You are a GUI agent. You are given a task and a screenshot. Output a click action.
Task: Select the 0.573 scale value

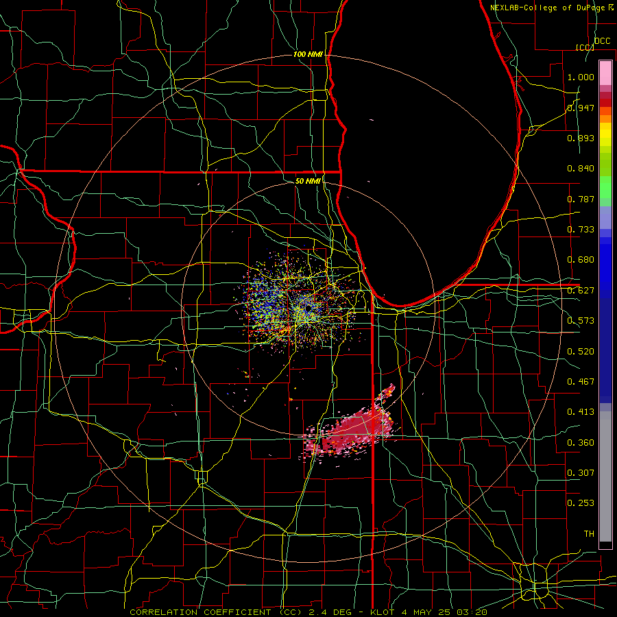tap(581, 321)
